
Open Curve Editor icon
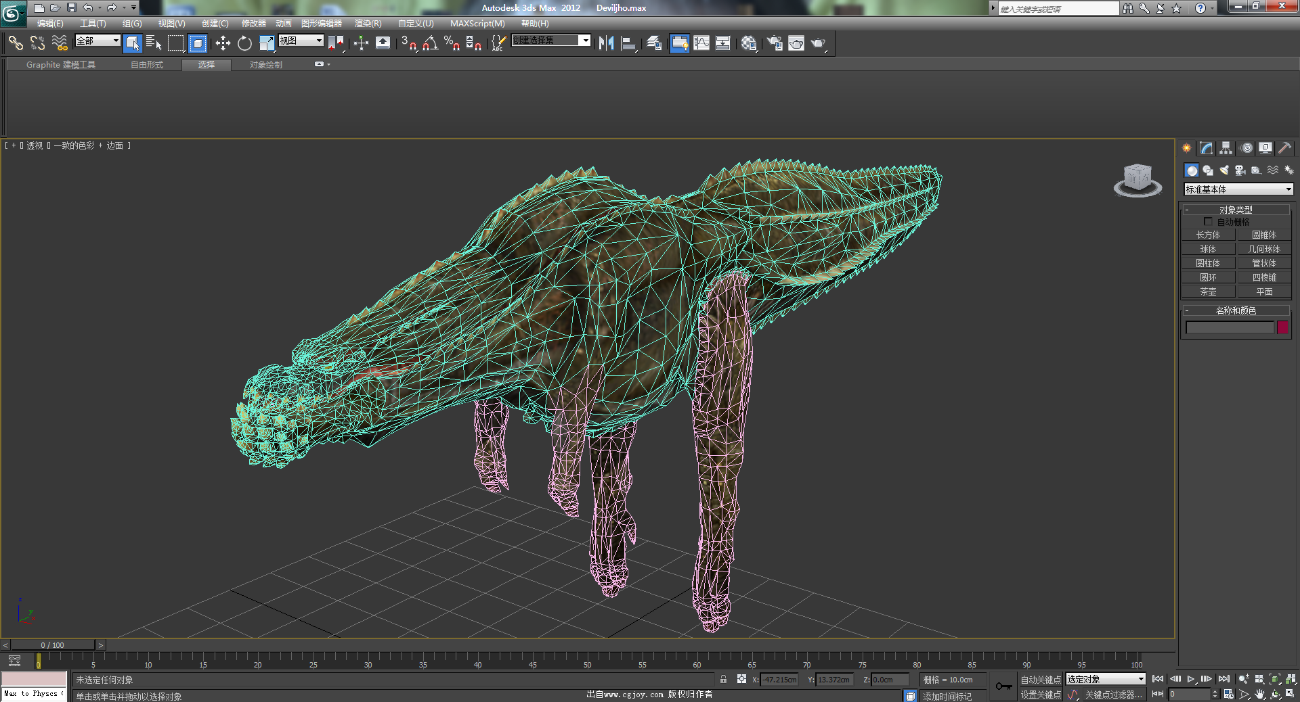[701, 43]
